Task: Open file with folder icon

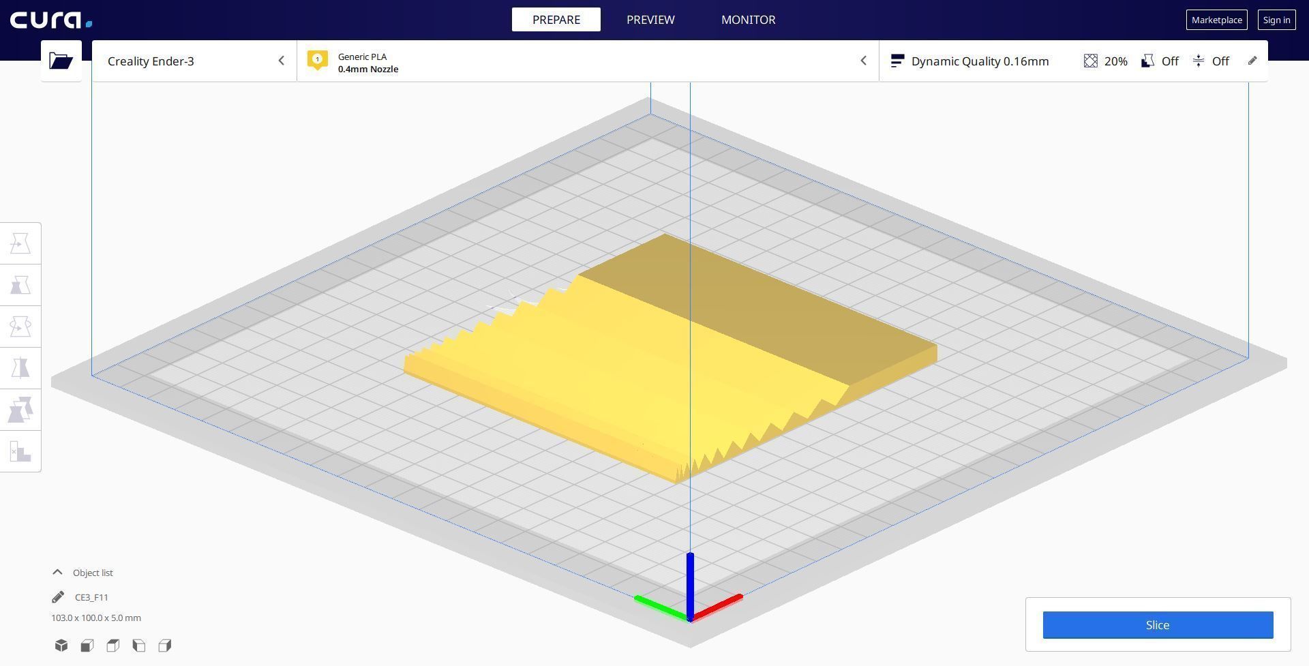Action: click(x=61, y=61)
